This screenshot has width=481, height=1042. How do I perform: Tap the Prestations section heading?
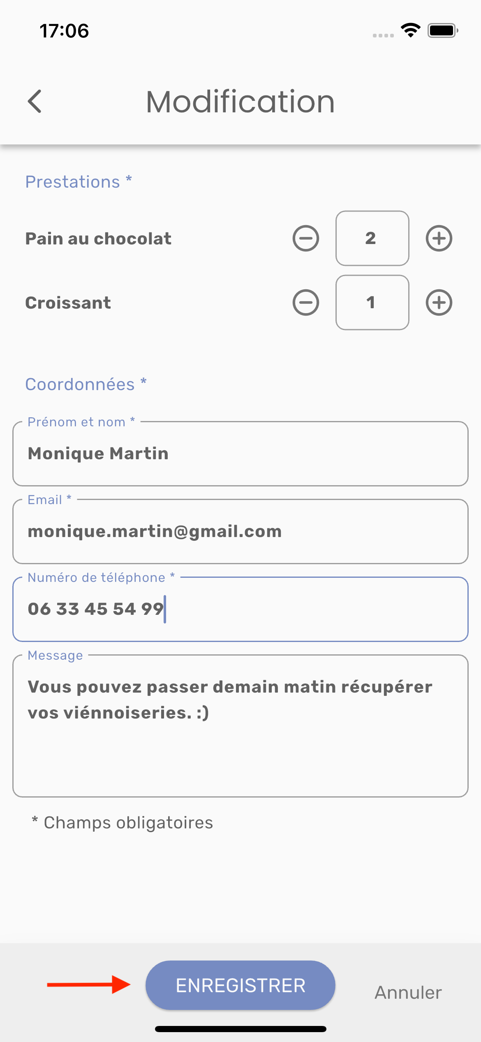pos(78,181)
